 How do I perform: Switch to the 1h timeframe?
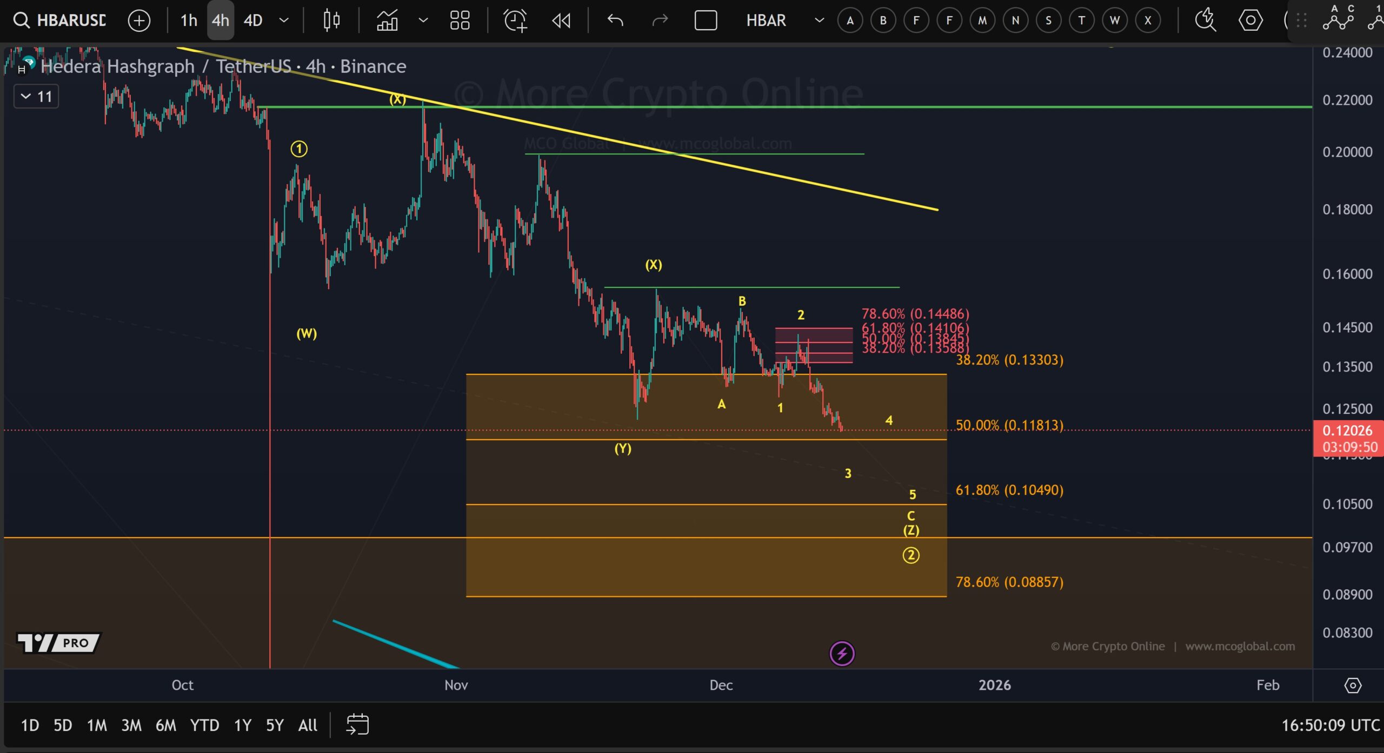[x=189, y=21]
